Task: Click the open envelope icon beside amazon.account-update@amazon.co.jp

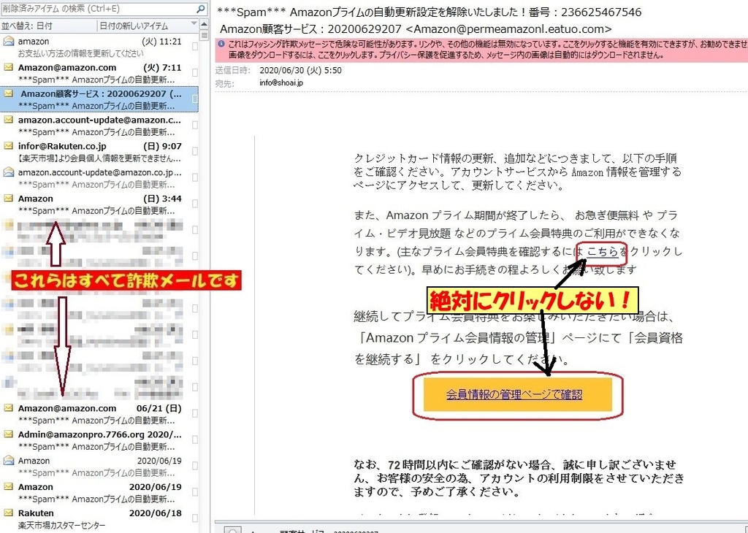Action: [x=8, y=172]
